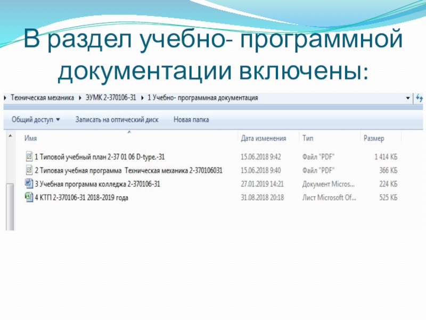
Task: Select 4 КТП 2-370106-31 2018-2019 года
Action: click(81, 197)
